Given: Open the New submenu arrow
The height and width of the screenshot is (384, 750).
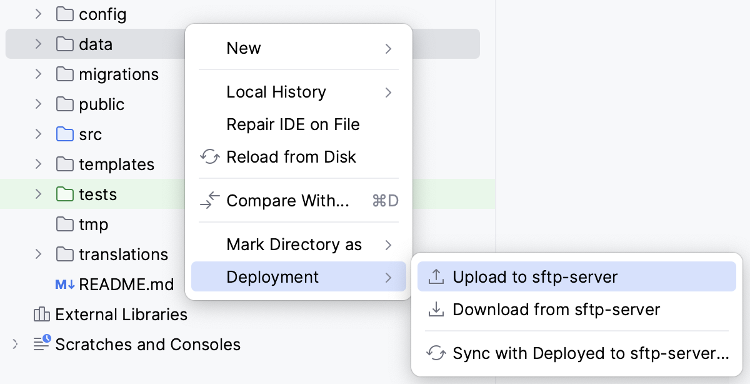Looking at the screenshot, I should [388, 48].
